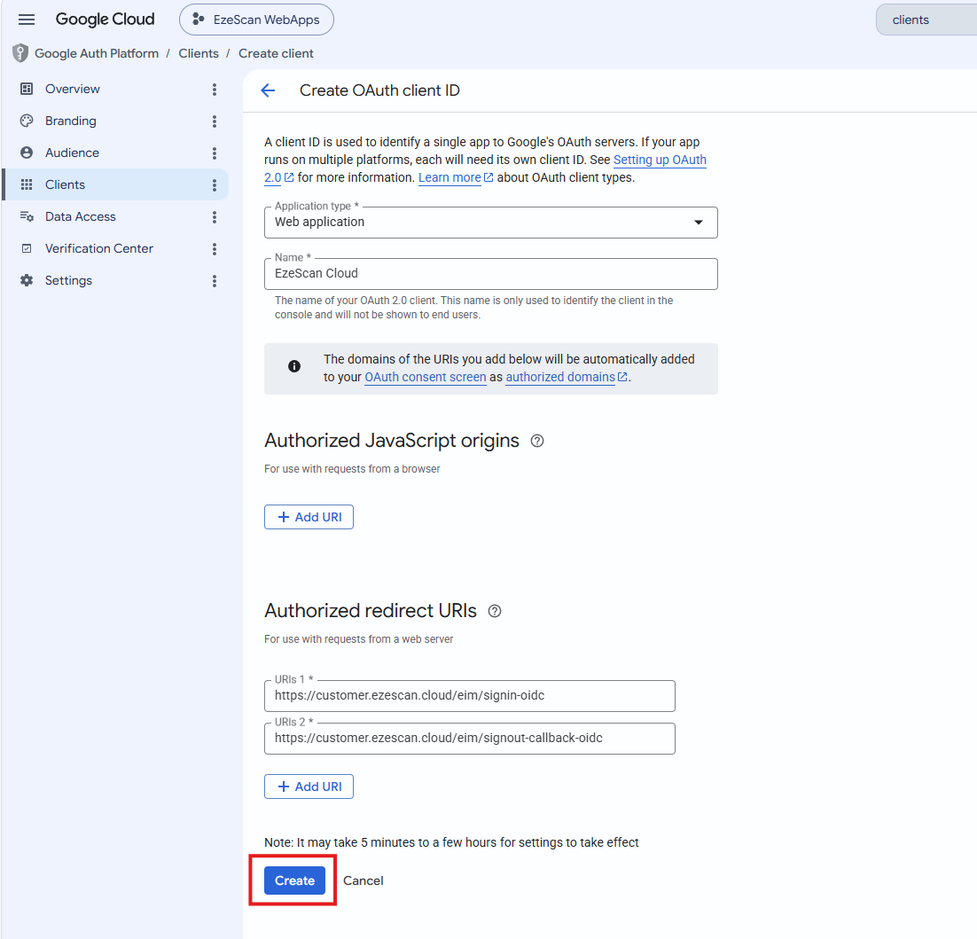Click the Settings gear icon

coord(27,280)
